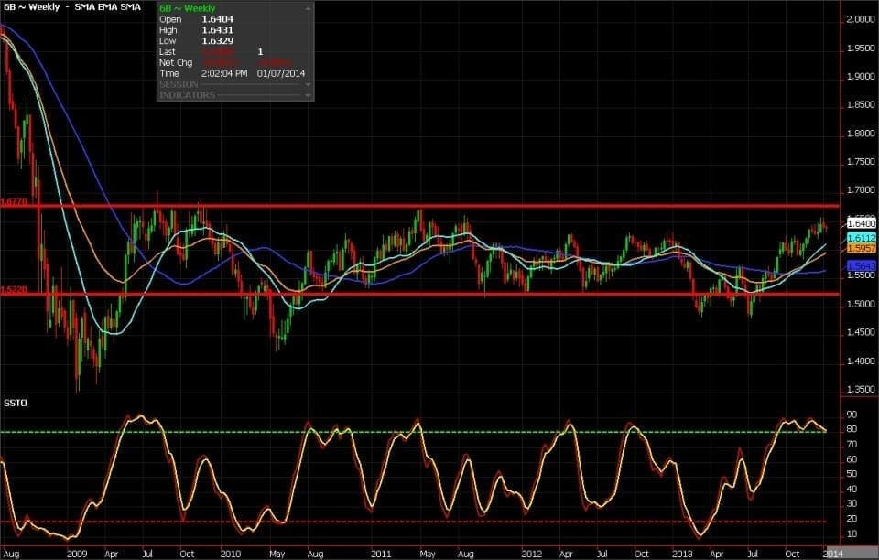Viewport: 879px width, 560px height.
Task: Click the red 1.5220 support level label
Action: (x=14, y=289)
